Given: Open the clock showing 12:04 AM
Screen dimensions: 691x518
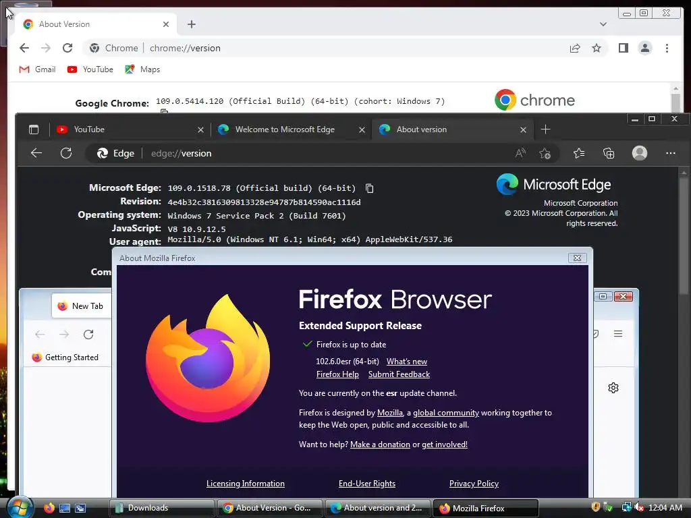Looking at the screenshot, I should (x=665, y=508).
